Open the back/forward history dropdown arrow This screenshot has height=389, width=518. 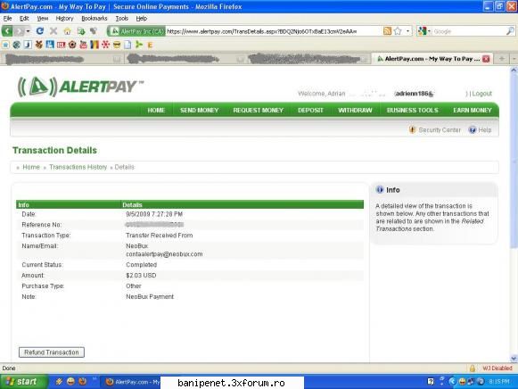tap(28, 31)
